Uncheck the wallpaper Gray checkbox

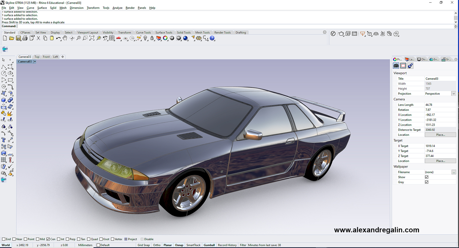point(427,182)
